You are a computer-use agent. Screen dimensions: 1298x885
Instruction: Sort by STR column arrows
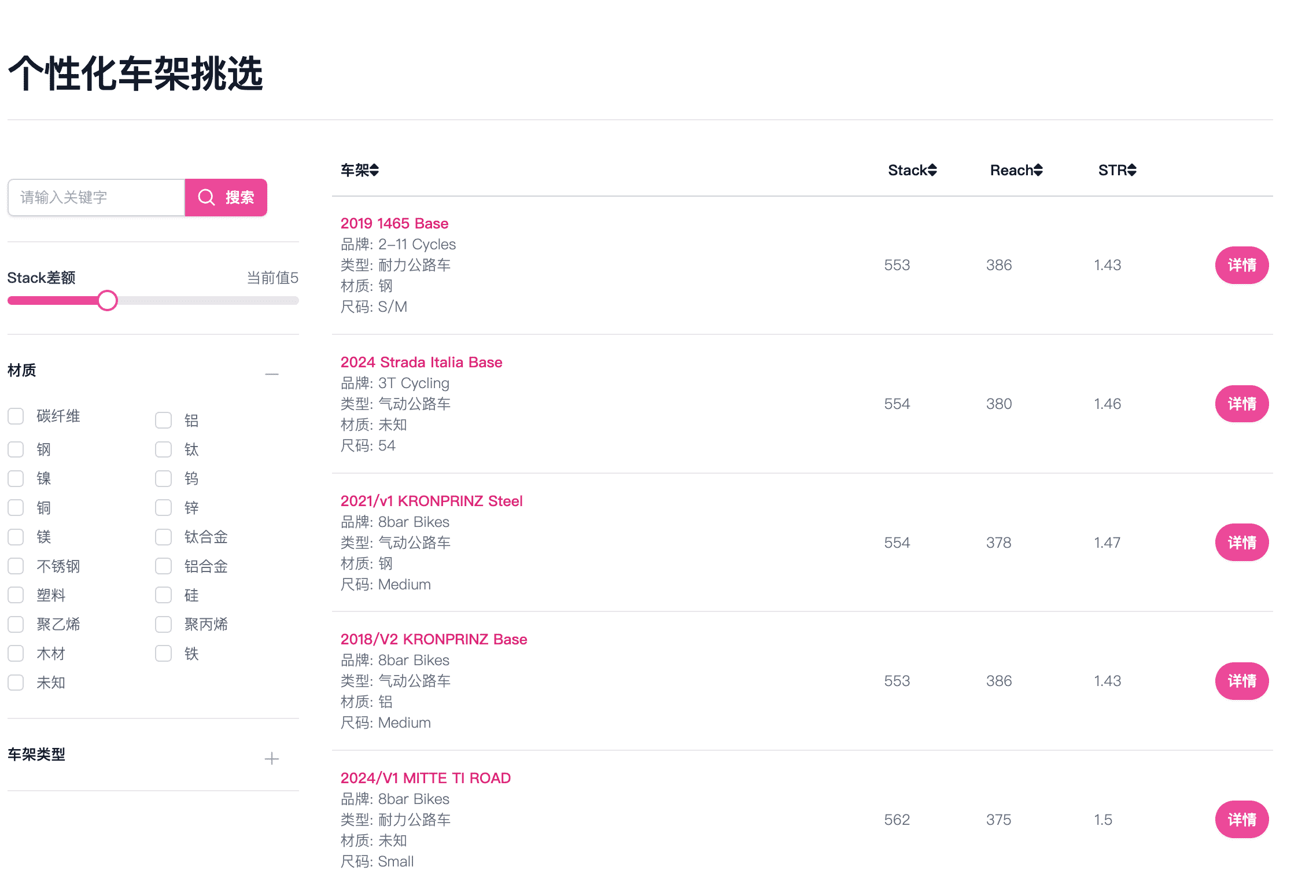[x=1132, y=170]
